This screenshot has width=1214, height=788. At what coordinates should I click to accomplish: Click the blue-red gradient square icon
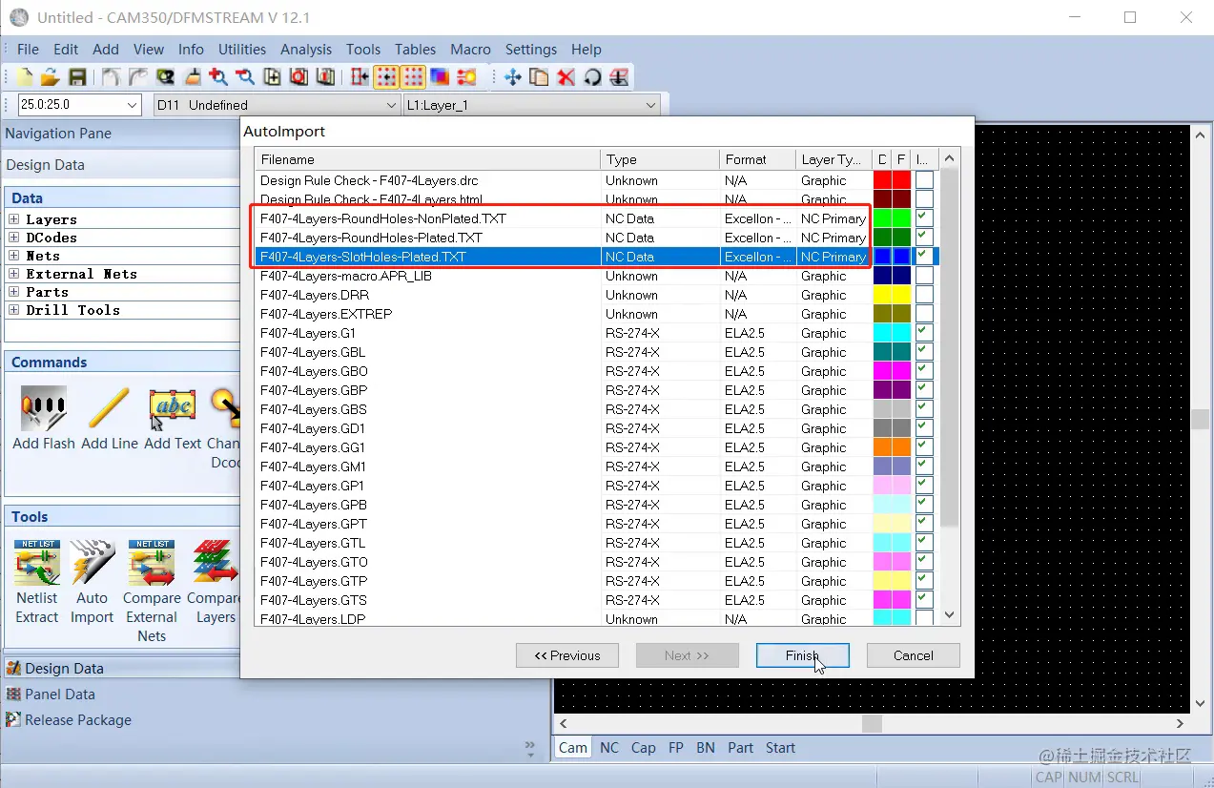coord(440,77)
